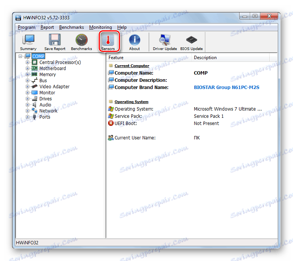This screenshot has height=261, width=293.
Task: Click the red UEFI Boot error icon
Action: coord(110,123)
